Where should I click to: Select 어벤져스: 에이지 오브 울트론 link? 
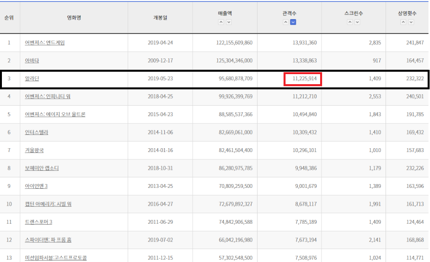pos(55,114)
